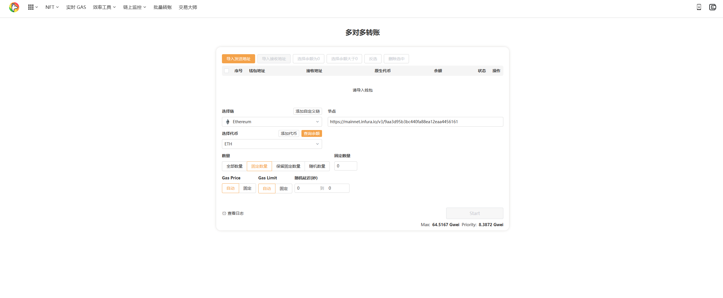Toggle the select-all wallets checkbox
Image resolution: width=723 pixels, height=298 pixels.
[227, 71]
